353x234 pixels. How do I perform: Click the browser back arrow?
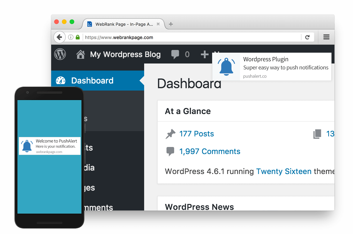pyautogui.click(x=59, y=37)
